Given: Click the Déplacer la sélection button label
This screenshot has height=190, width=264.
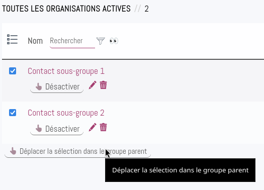Looking at the screenshot, I should coord(83,151).
